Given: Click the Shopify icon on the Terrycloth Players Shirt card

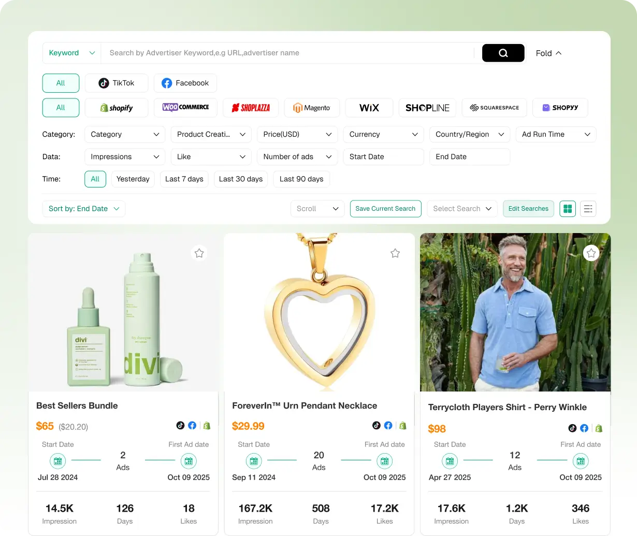Looking at the screenshot, I should pos(599,428).
